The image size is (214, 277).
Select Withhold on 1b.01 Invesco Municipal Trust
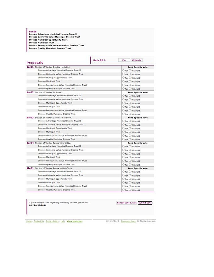click(130, 183)
